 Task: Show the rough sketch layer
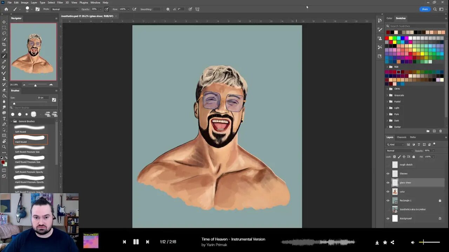point(388,164)
